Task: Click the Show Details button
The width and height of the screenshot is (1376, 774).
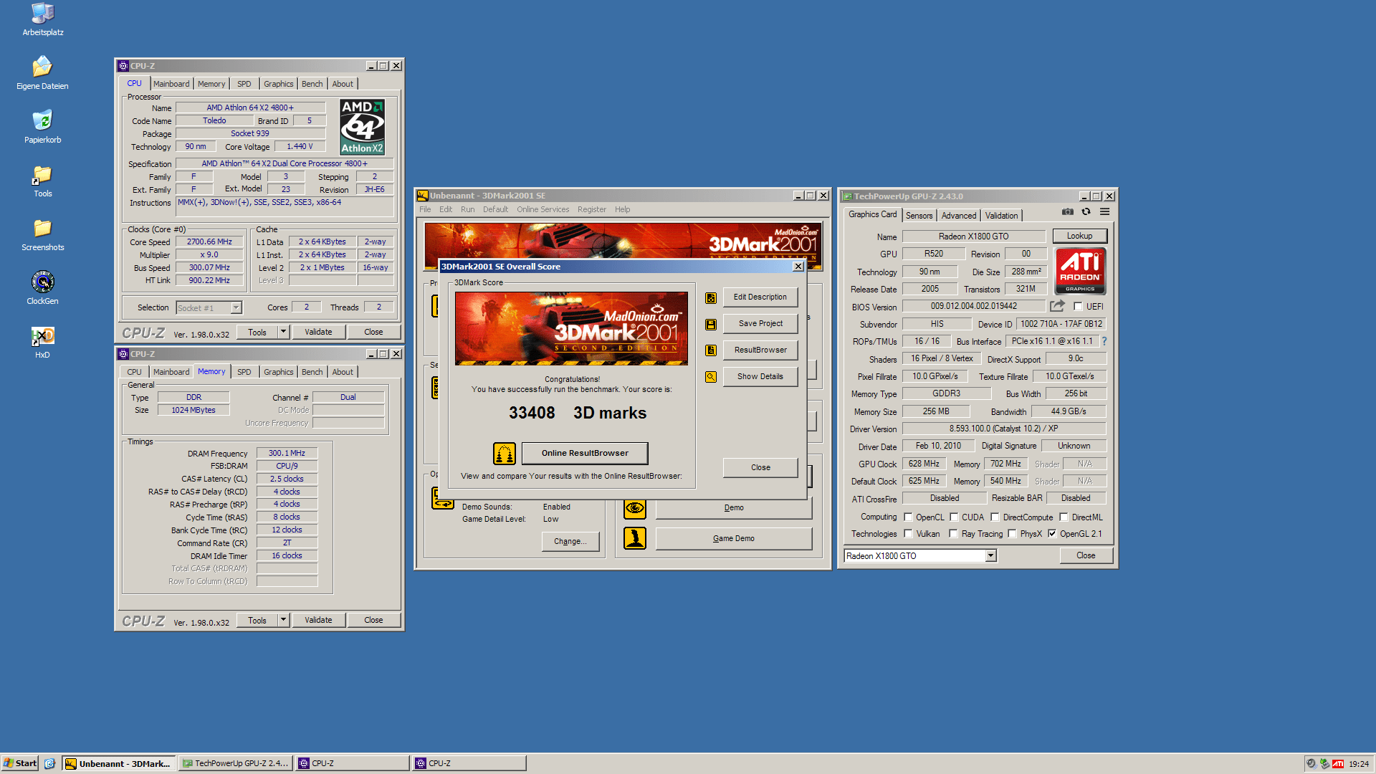Action: 760,377
